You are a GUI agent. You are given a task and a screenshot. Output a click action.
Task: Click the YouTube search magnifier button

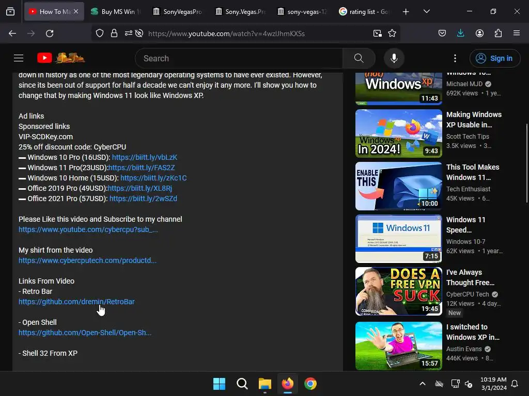pyautogui.click(x=359, y=58)
